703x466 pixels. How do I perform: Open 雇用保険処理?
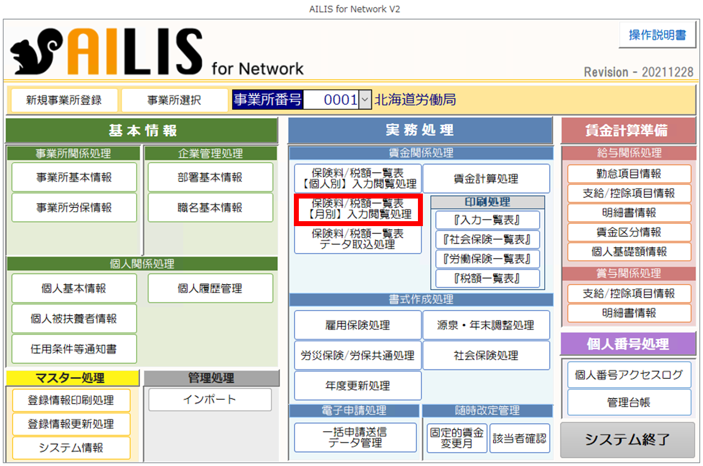click(357, 325)
